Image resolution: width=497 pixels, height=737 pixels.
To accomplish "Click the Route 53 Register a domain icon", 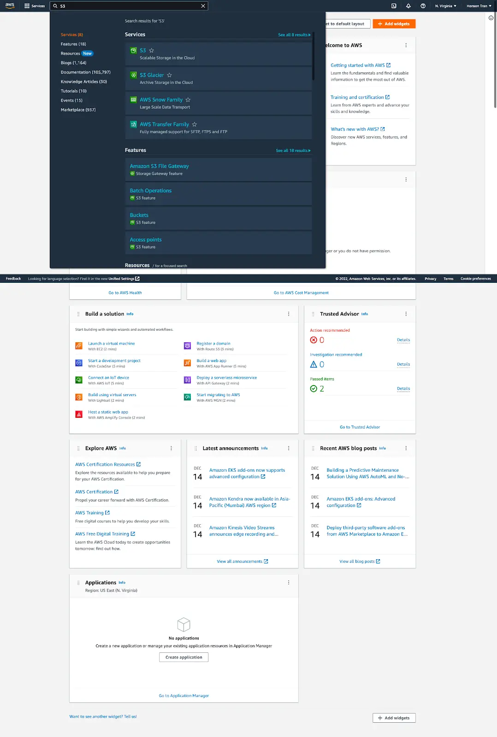I will 188,346.
